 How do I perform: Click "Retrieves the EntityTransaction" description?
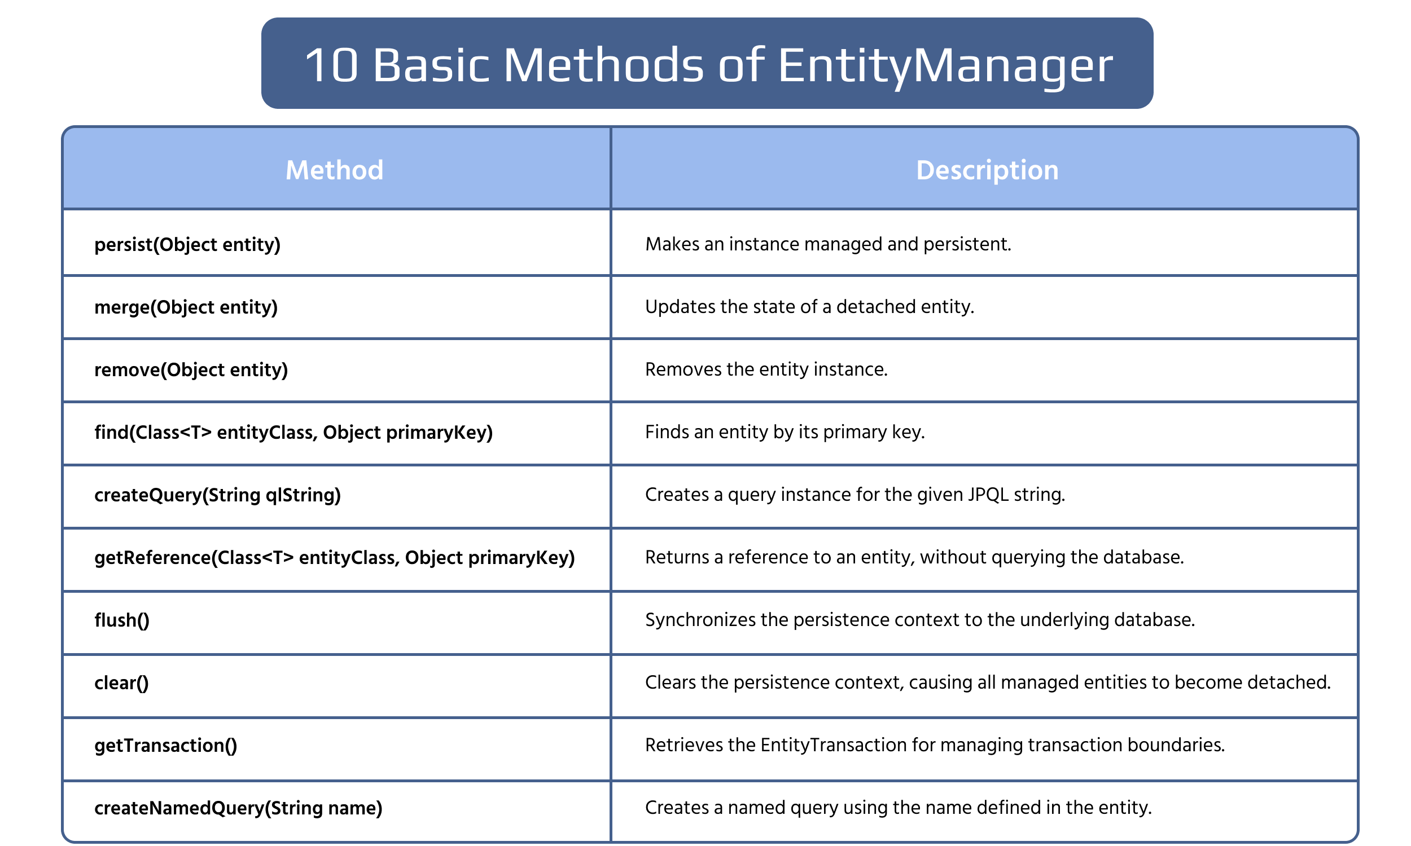(935, 746)
